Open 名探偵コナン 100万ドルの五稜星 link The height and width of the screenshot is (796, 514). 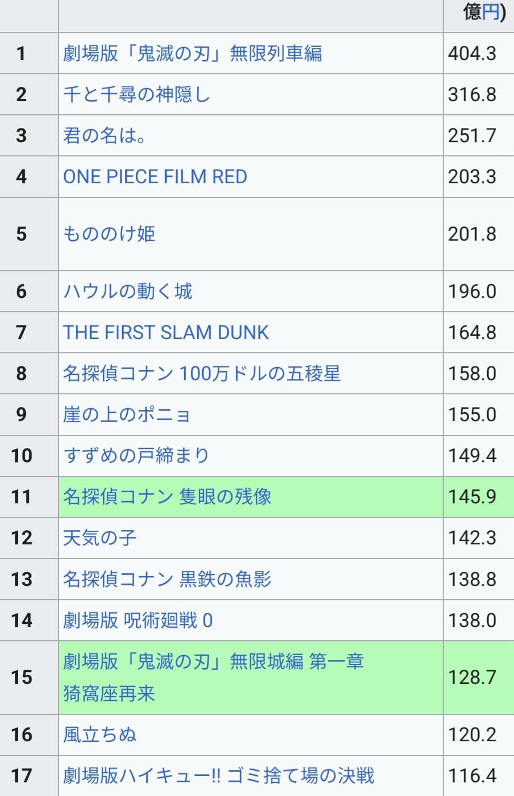202,373
